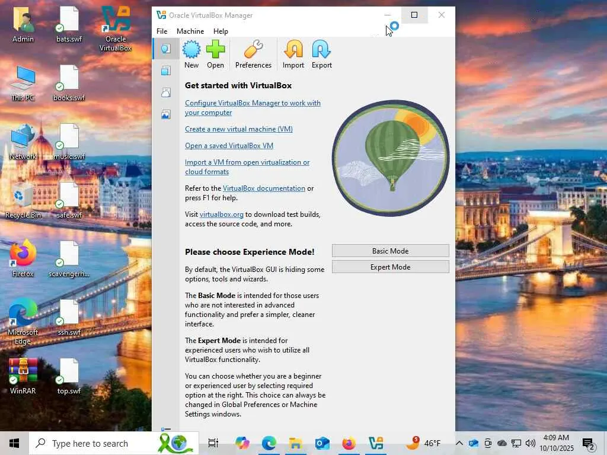The width and height of the screenshot is (607, 455).
Task: Open the Machine menu
Action: [190, 31]
